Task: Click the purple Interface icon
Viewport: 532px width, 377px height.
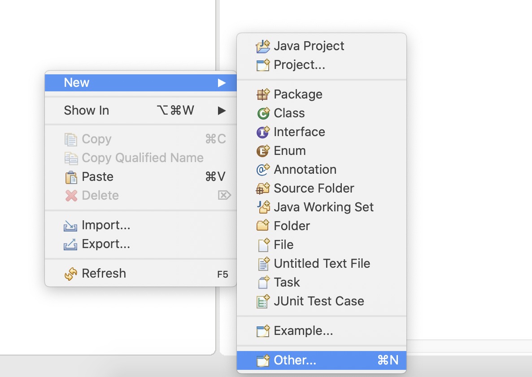Action: [263, 132]
